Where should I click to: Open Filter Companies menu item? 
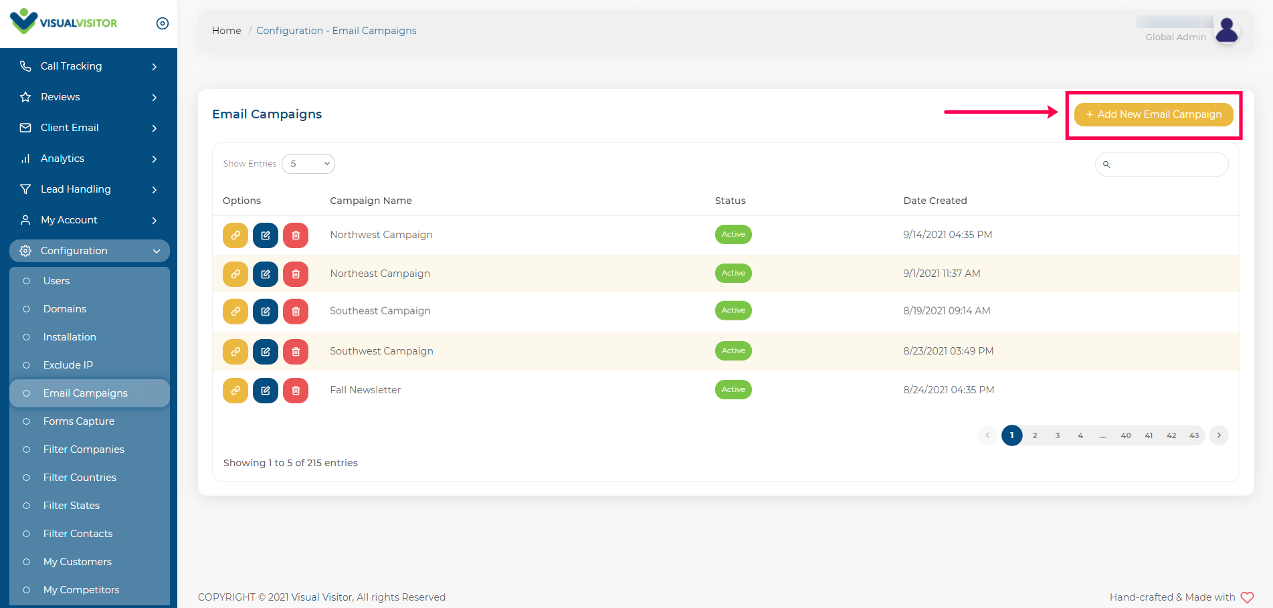pos(90,449)
